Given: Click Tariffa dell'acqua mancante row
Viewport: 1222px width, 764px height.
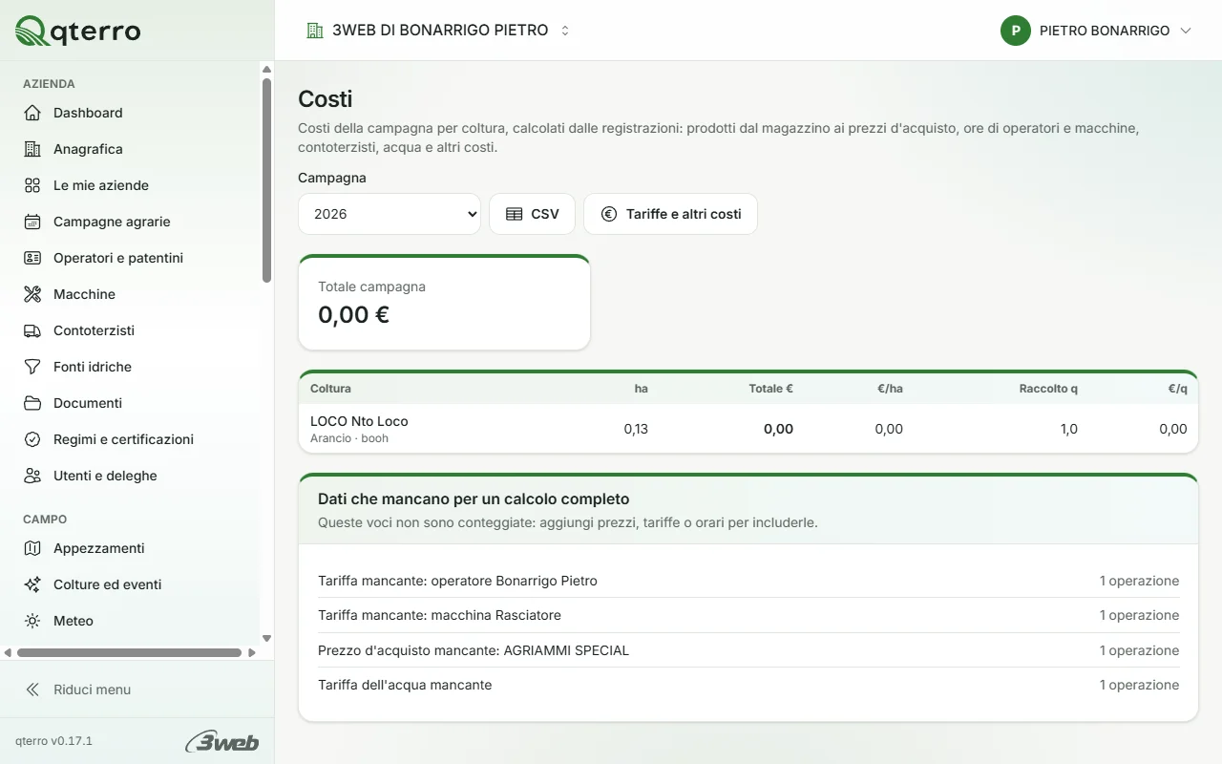Looking at the screenshot, I should (x=748, y=685).
